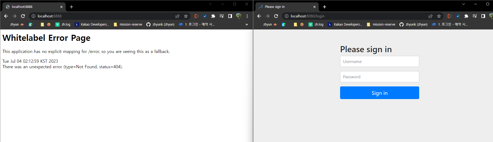Open zhyunk GitHub bookmark in right window
Viewport: 493px width, 142px height.
coord(414,25)
